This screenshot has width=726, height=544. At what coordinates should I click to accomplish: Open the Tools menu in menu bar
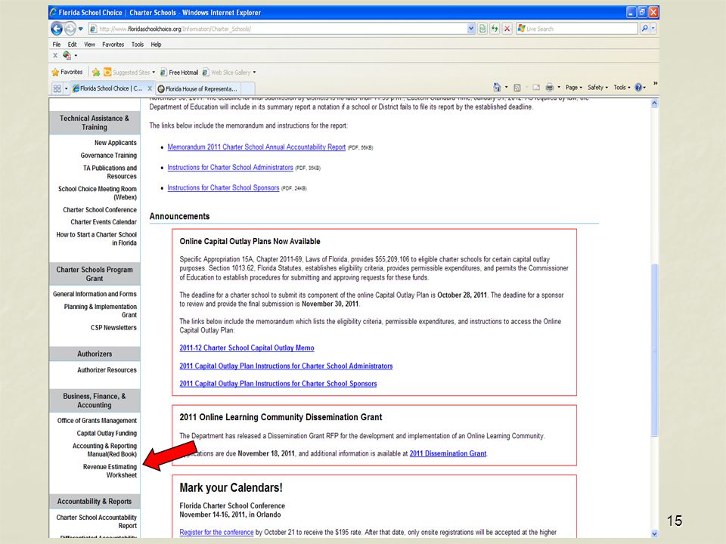pos(138,45)
